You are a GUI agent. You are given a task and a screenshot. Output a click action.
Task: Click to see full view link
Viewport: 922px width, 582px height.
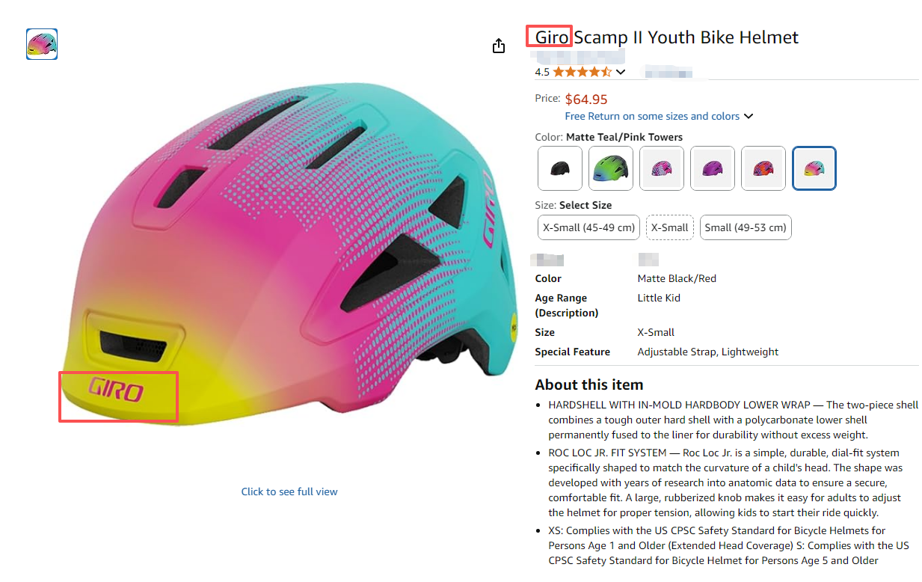click(289, 491)
